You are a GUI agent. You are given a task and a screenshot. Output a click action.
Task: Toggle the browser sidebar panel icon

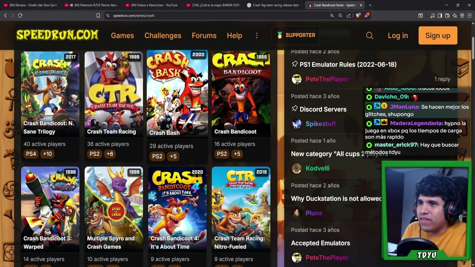pos(440,16)
